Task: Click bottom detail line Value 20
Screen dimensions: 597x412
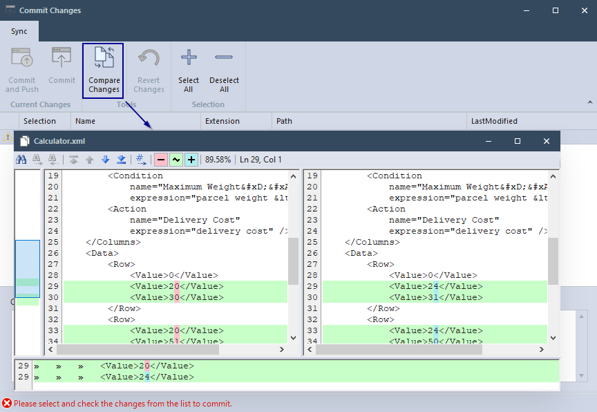Action: tap(147, 366)
